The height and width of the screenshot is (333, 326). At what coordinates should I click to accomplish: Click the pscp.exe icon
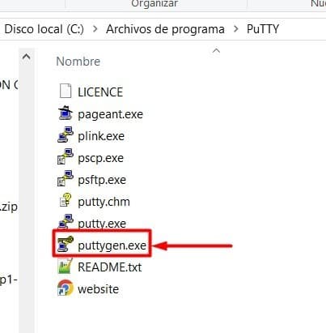[66, 156]
